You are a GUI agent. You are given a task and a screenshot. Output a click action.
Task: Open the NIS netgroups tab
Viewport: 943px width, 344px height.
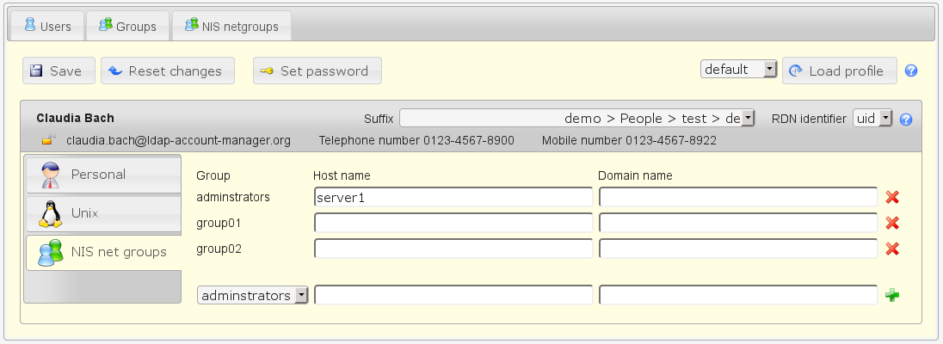point(231,27)
